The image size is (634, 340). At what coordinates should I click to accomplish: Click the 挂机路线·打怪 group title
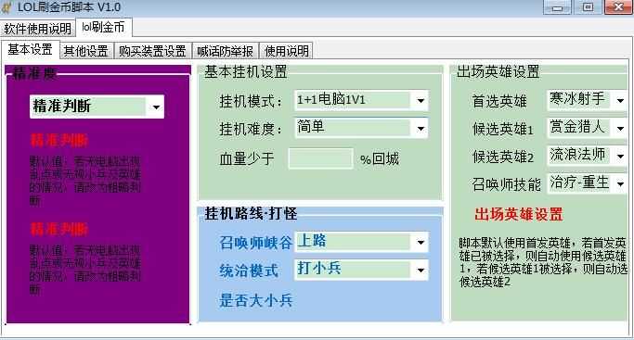(251, 213)
